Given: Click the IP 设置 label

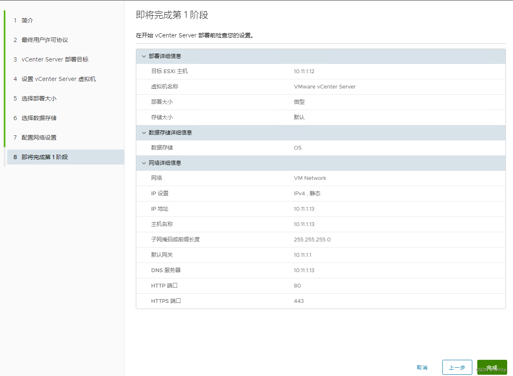Looking at the screenshot, I should pyautogui.click(x=160, y=194).
